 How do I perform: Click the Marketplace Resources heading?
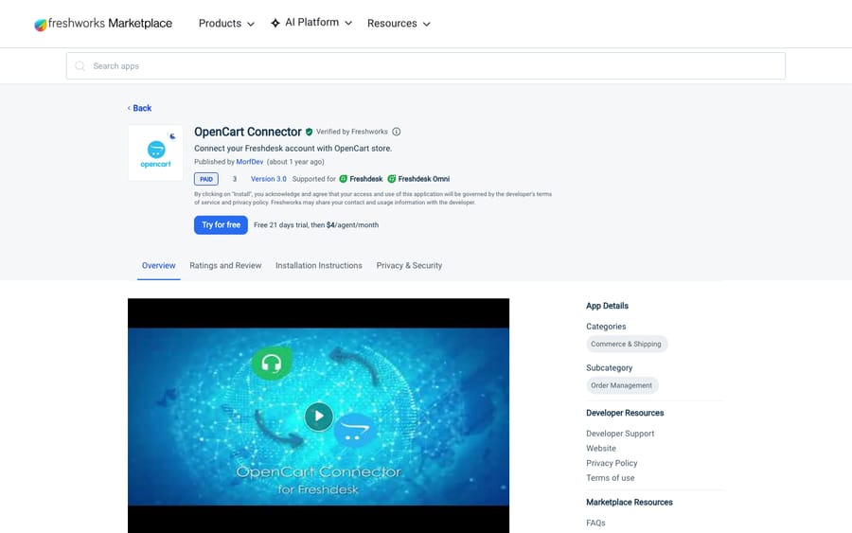coord(630,503)
